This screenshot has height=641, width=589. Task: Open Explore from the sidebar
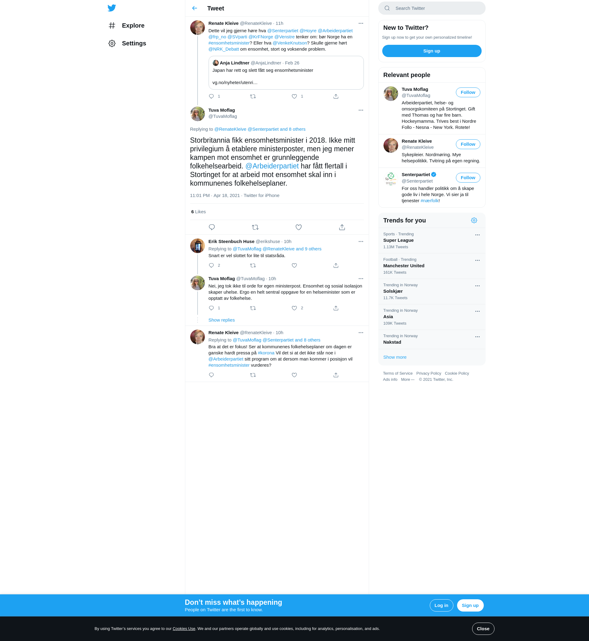pos(126,25)
